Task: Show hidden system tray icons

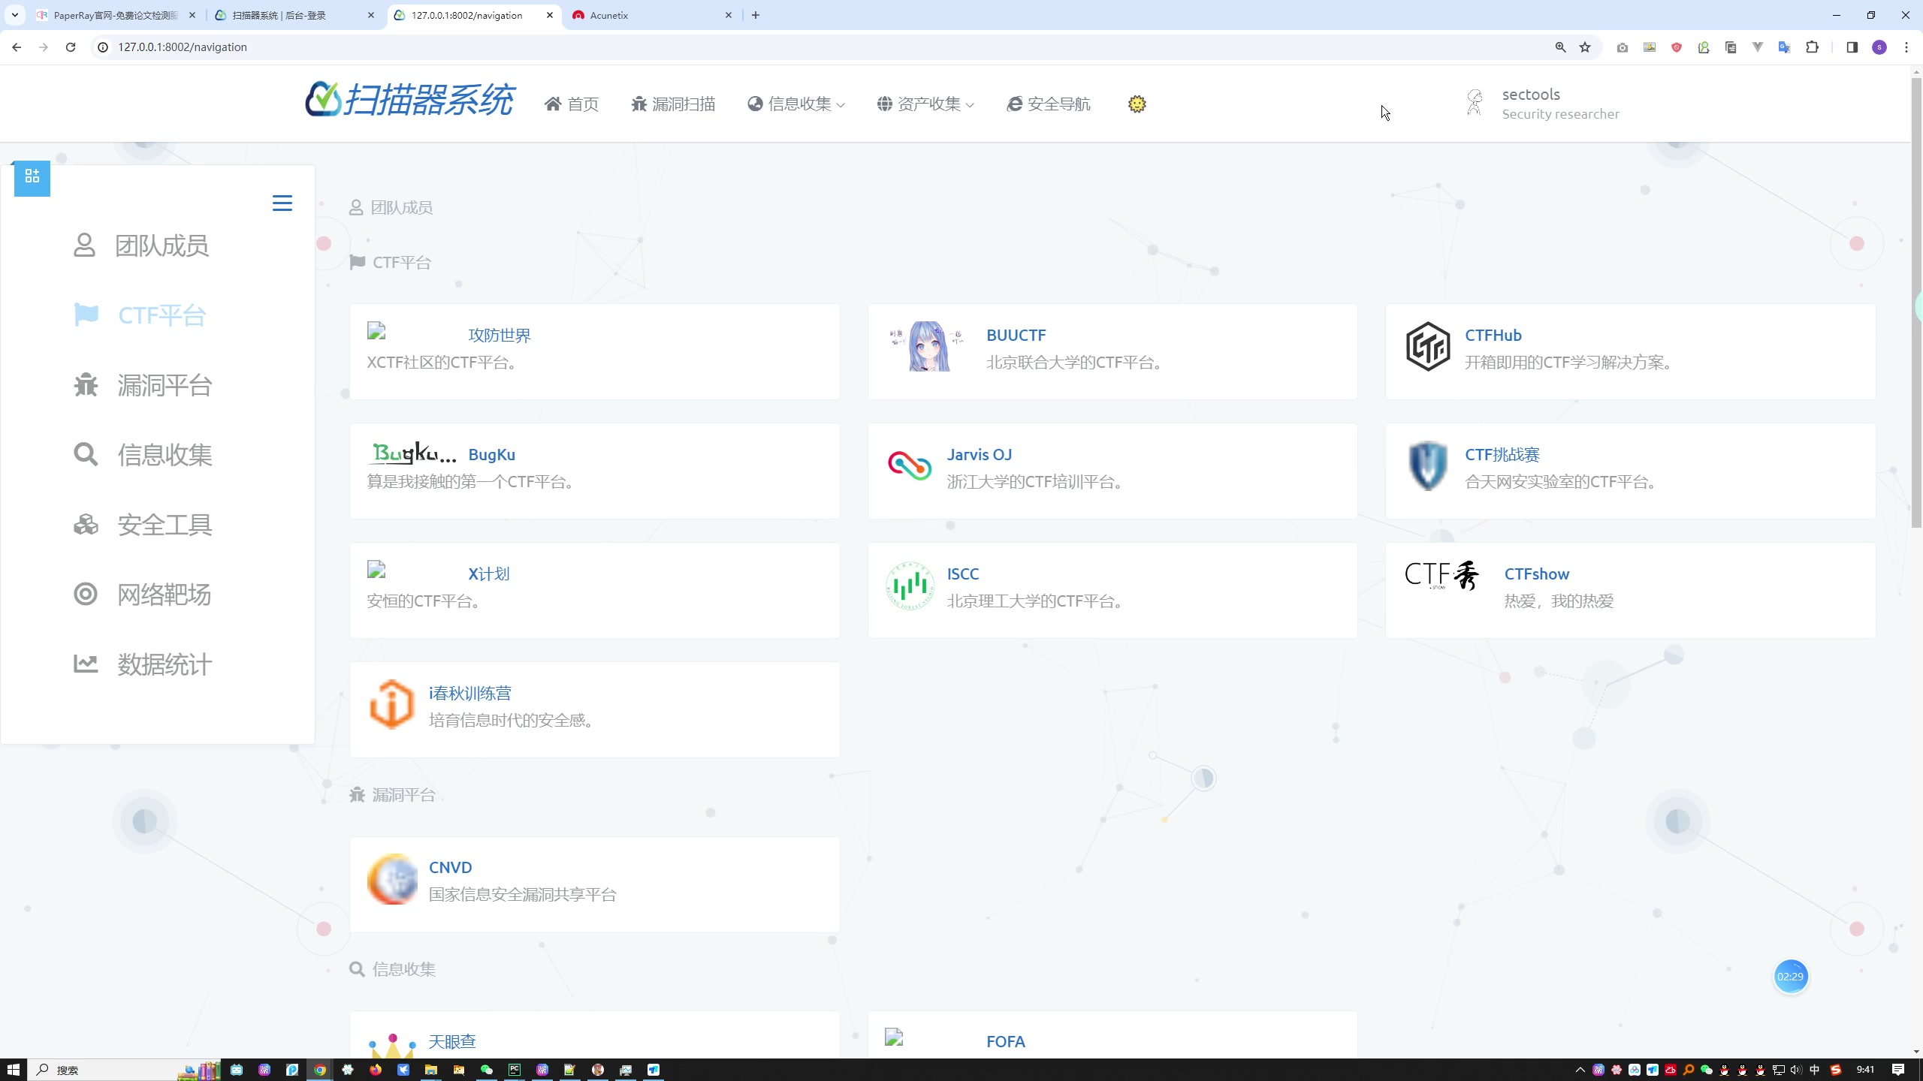Action: (x=1580, y=1070)
